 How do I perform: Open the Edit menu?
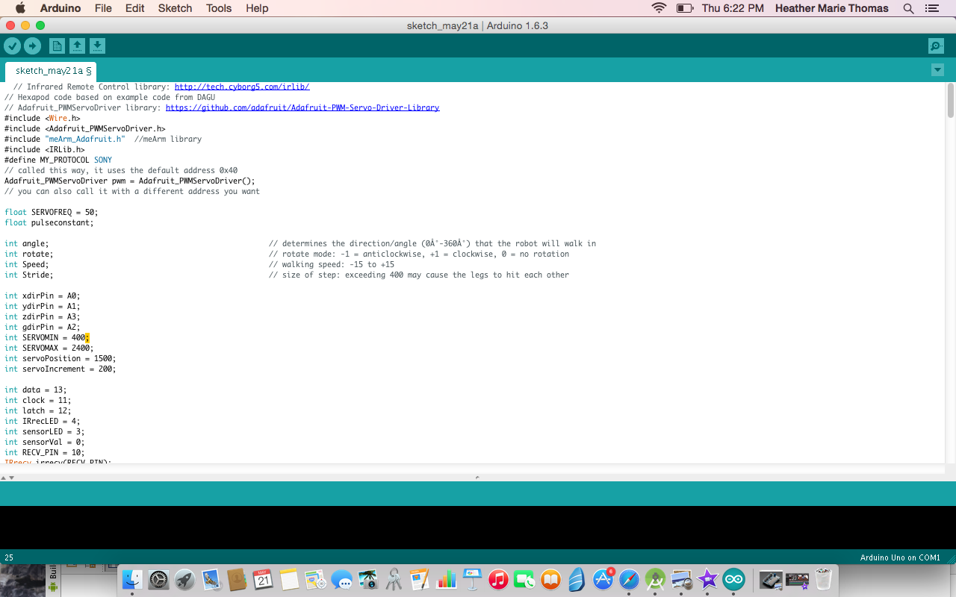point(135,8)
